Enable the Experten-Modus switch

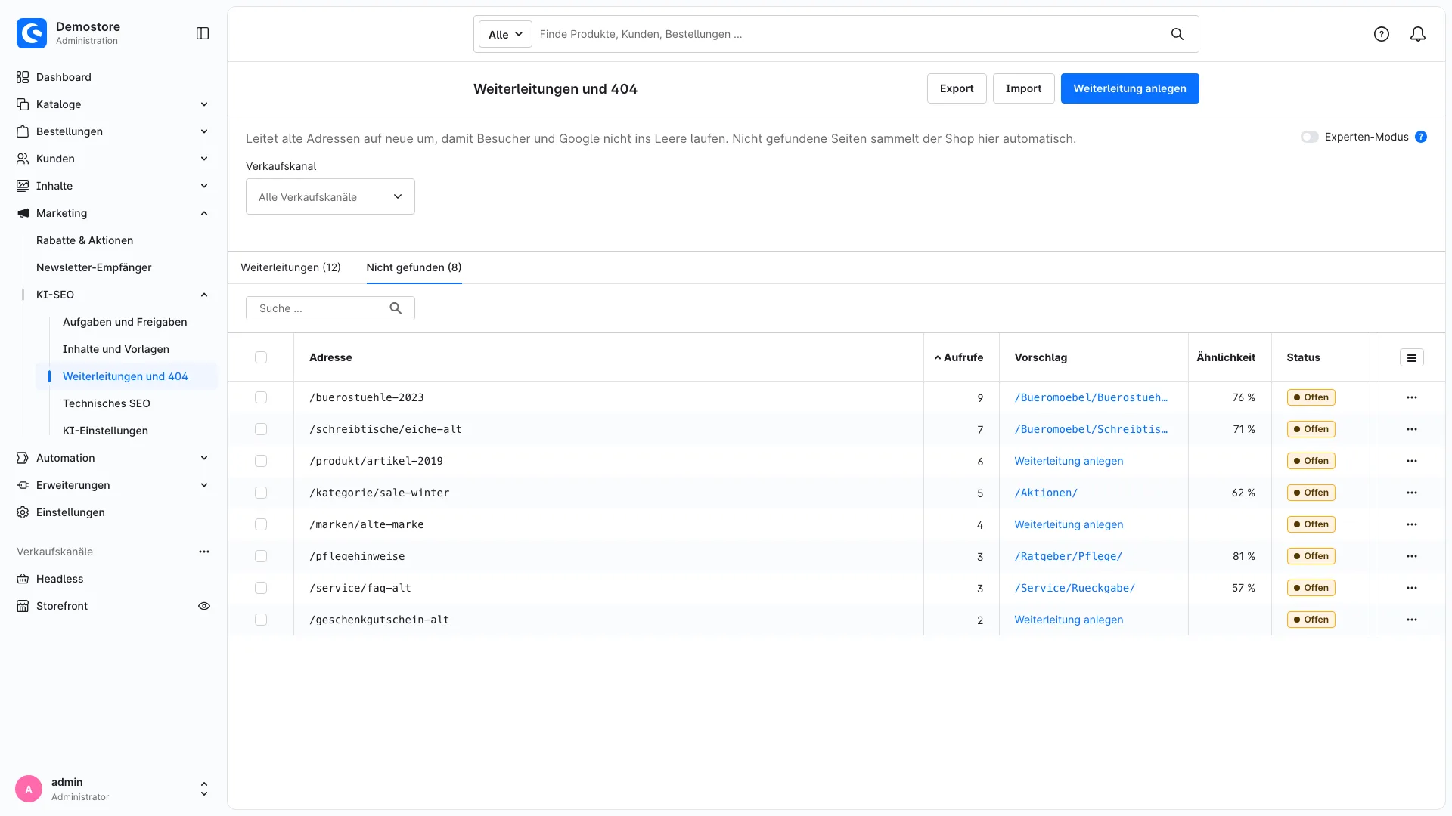[x=1310, y=137]
